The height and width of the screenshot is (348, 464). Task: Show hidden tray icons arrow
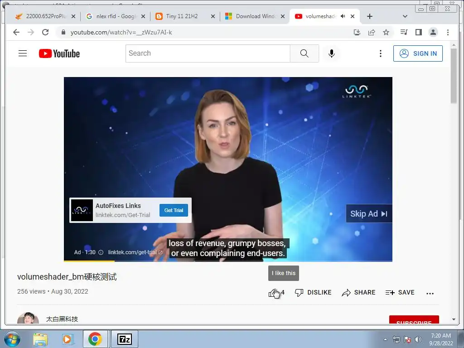tap(385, 339)
